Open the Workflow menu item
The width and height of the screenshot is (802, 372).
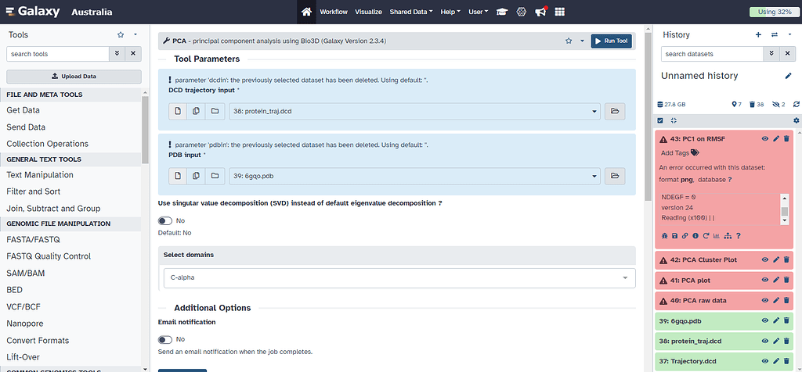[x=334, y=12]
